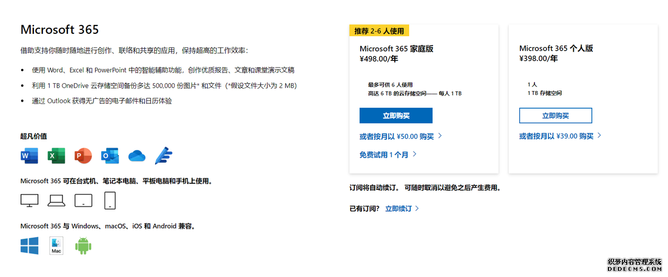Click the Outlook app icon
Viewport: 668px width, 277px height.
(110, 156)
